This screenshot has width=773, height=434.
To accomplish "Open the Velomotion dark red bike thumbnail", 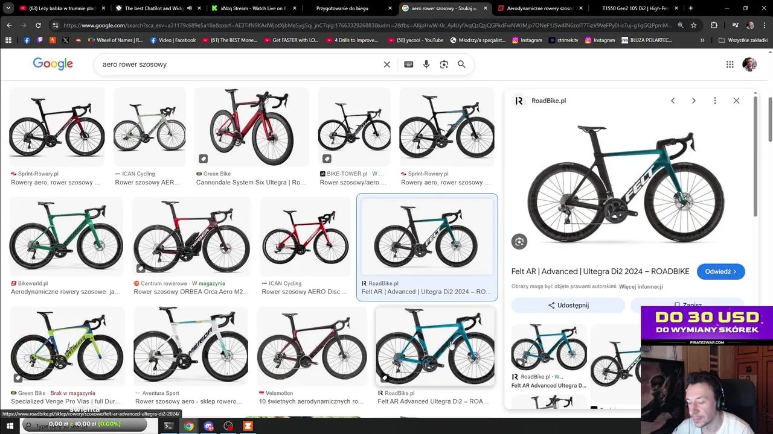I will [312, 347].
